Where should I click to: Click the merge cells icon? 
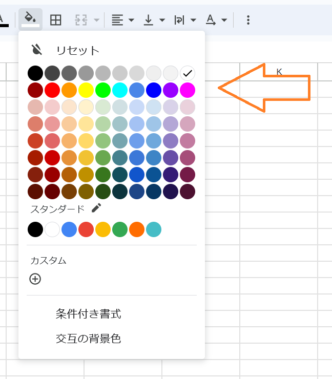81,20
